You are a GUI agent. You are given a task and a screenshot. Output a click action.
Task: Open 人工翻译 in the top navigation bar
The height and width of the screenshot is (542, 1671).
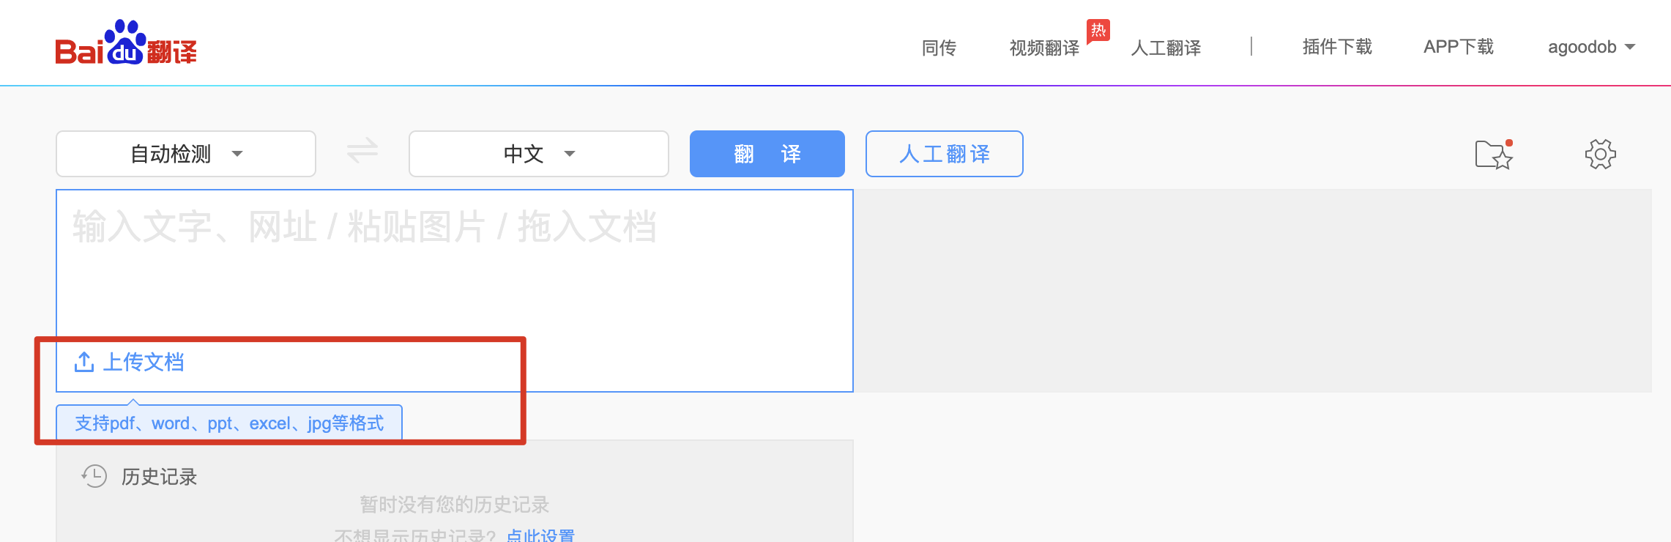(1166, 48)
